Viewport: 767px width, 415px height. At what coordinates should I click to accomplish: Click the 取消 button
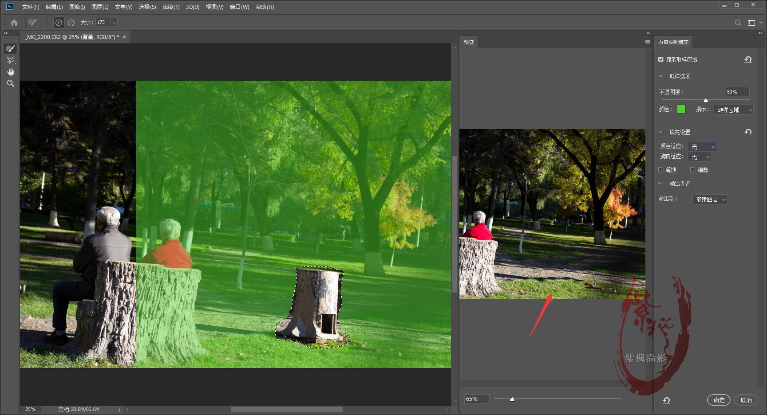(746, 400)
